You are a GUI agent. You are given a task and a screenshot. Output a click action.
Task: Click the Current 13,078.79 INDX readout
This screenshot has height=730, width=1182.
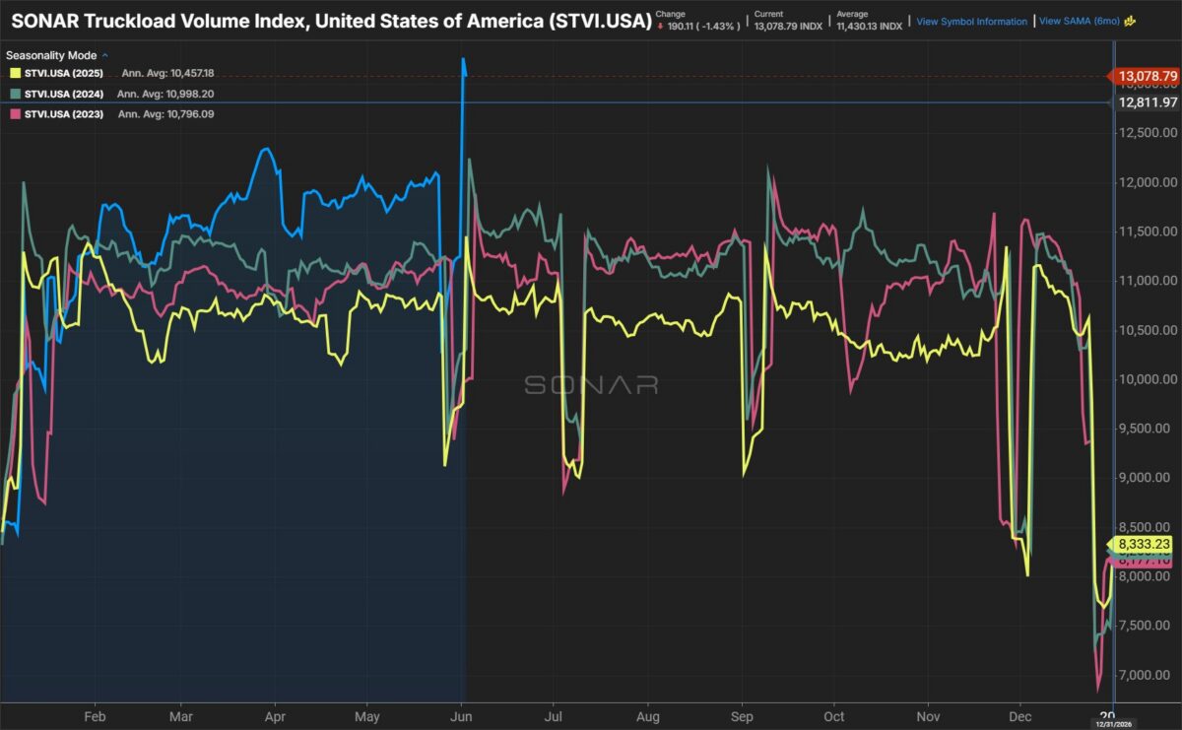(787, 20)
